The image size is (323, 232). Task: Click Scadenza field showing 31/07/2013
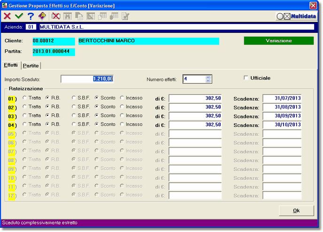[282, 98]
